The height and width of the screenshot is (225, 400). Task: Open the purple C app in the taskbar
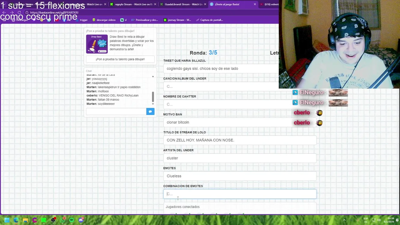[x=35, y=220]
